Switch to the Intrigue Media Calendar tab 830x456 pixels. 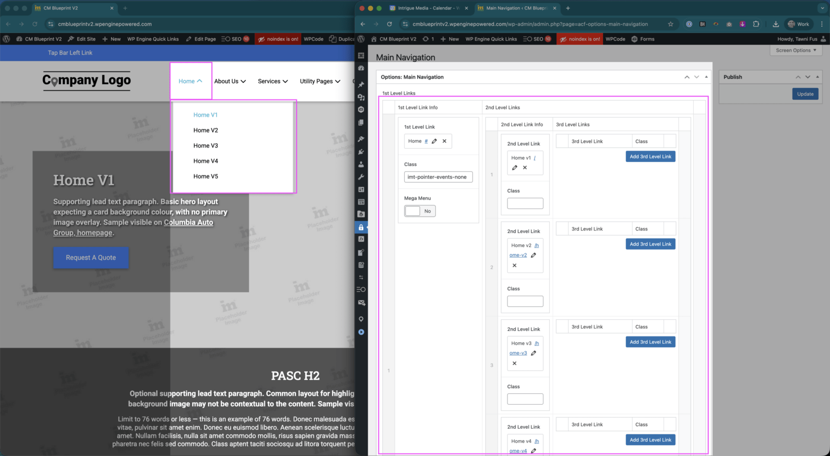coord(426,8)
